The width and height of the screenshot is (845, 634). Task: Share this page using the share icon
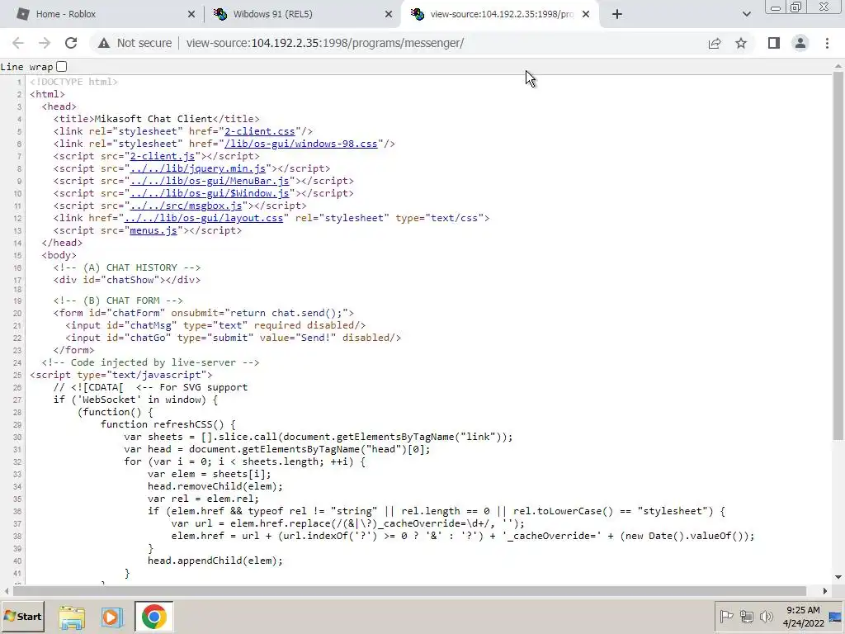click(x=715, y=43)
